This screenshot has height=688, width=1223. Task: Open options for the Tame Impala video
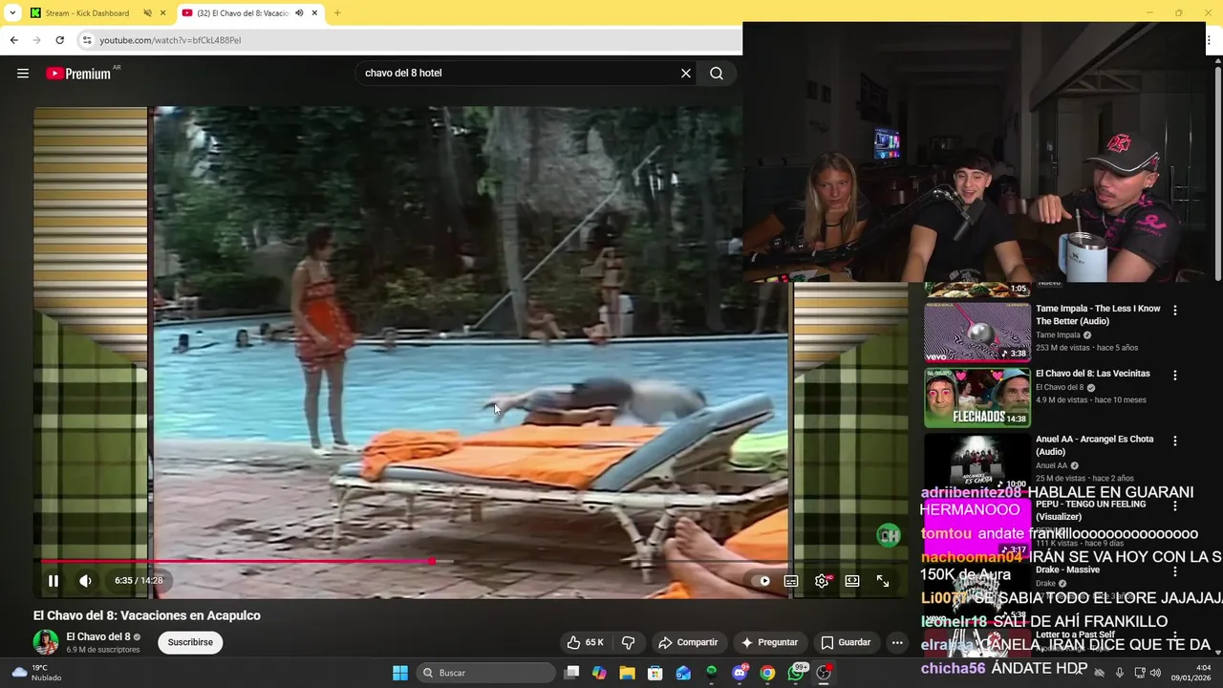coord(1175,311)
